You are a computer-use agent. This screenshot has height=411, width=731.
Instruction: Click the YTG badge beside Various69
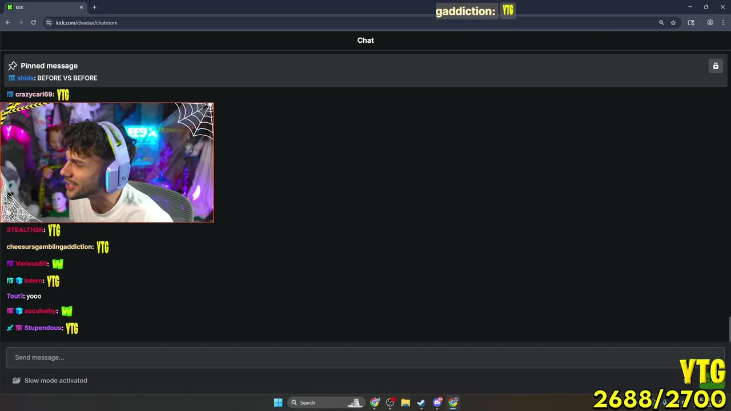coord(10,263)
